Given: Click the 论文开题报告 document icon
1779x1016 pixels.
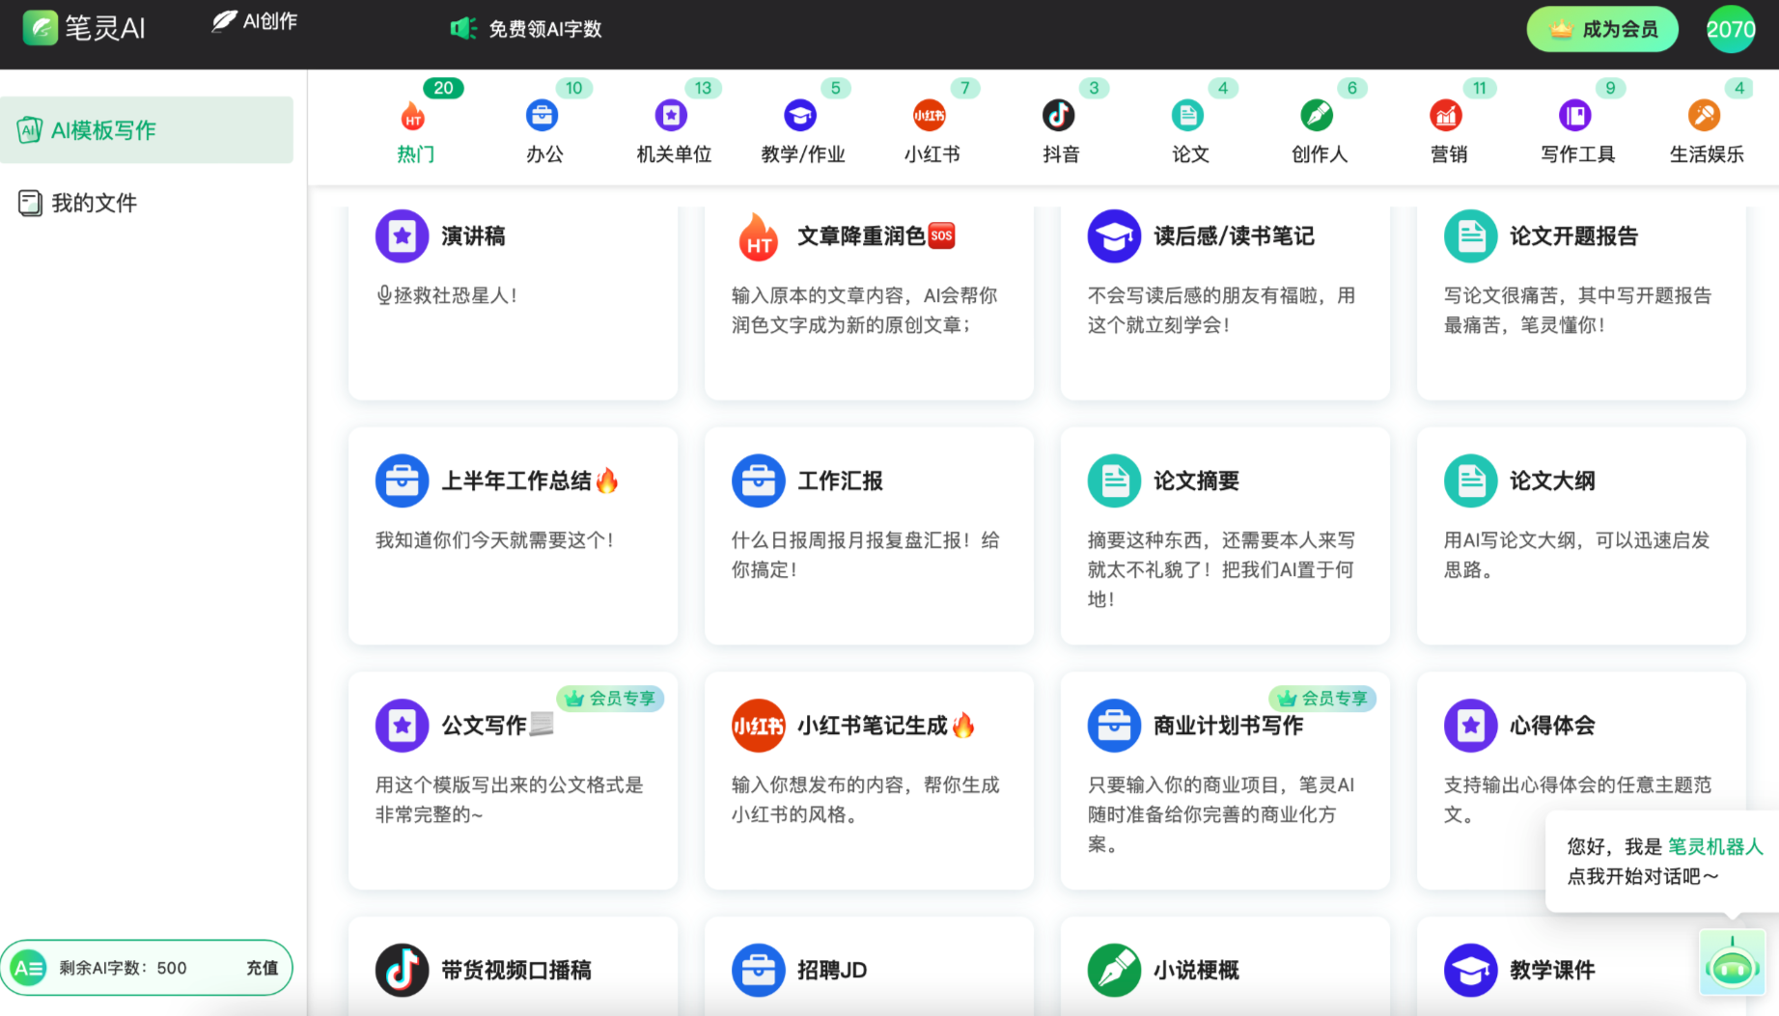Looking at the screenshot, I should (1471, 236).
